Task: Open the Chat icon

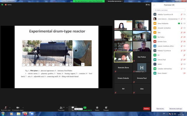Action: 73,107
